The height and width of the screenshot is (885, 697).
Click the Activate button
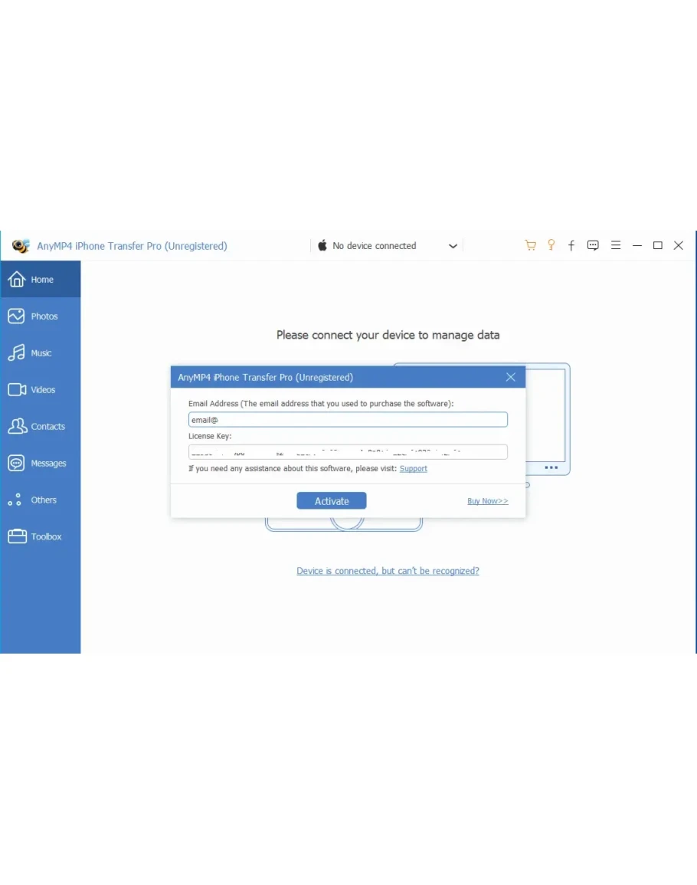(332, 501)
